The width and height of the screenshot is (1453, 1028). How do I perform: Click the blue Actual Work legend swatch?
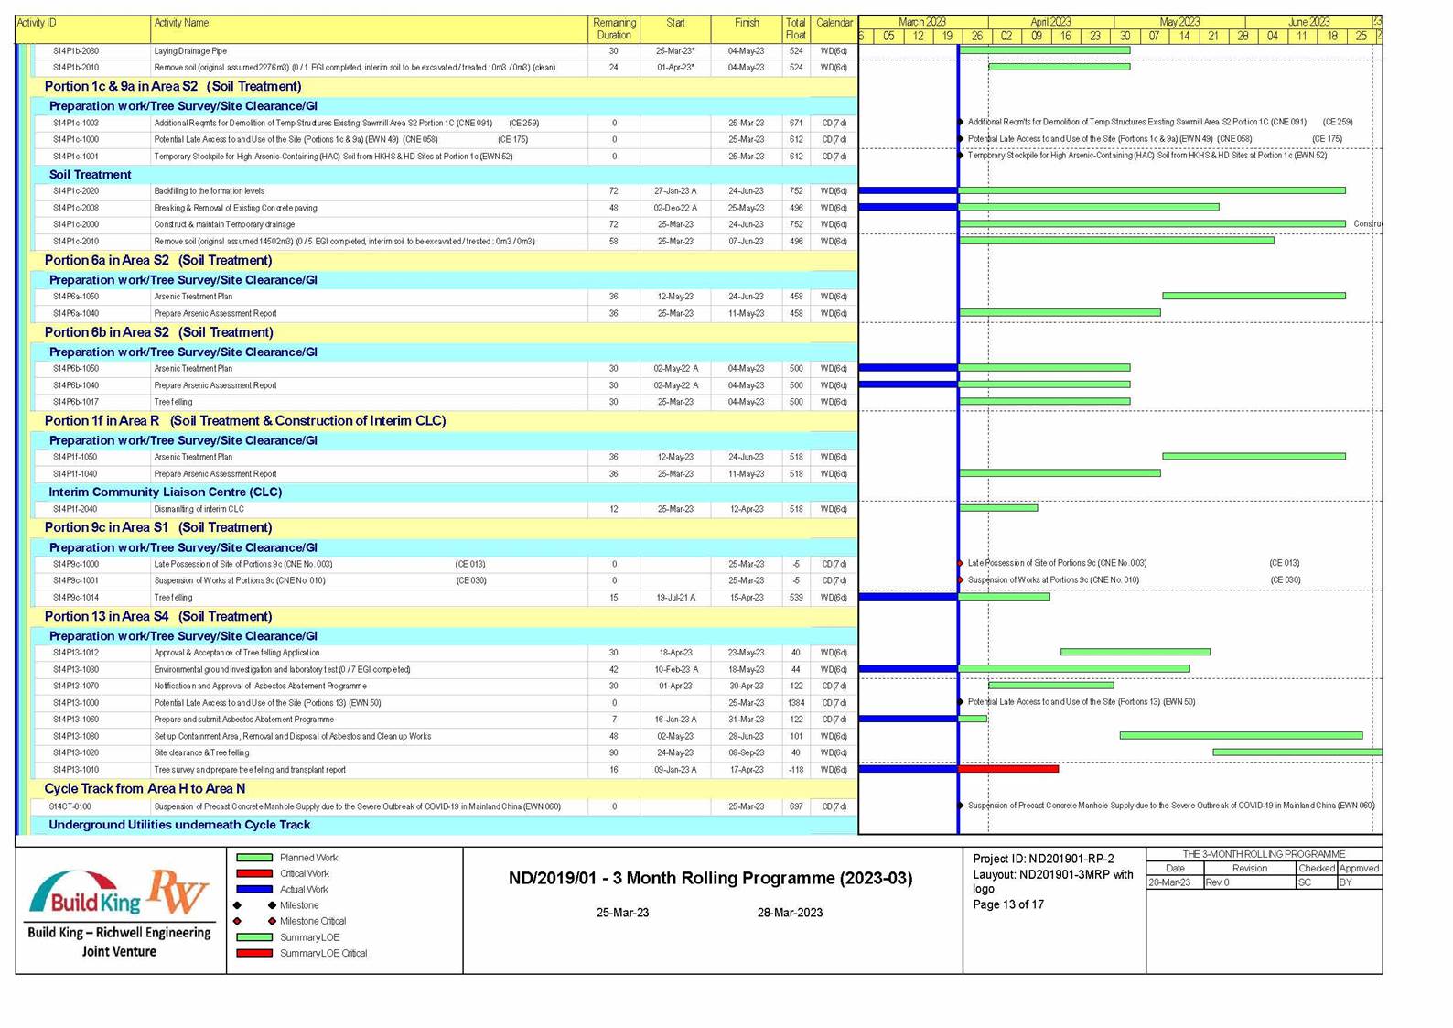point(254,889)
